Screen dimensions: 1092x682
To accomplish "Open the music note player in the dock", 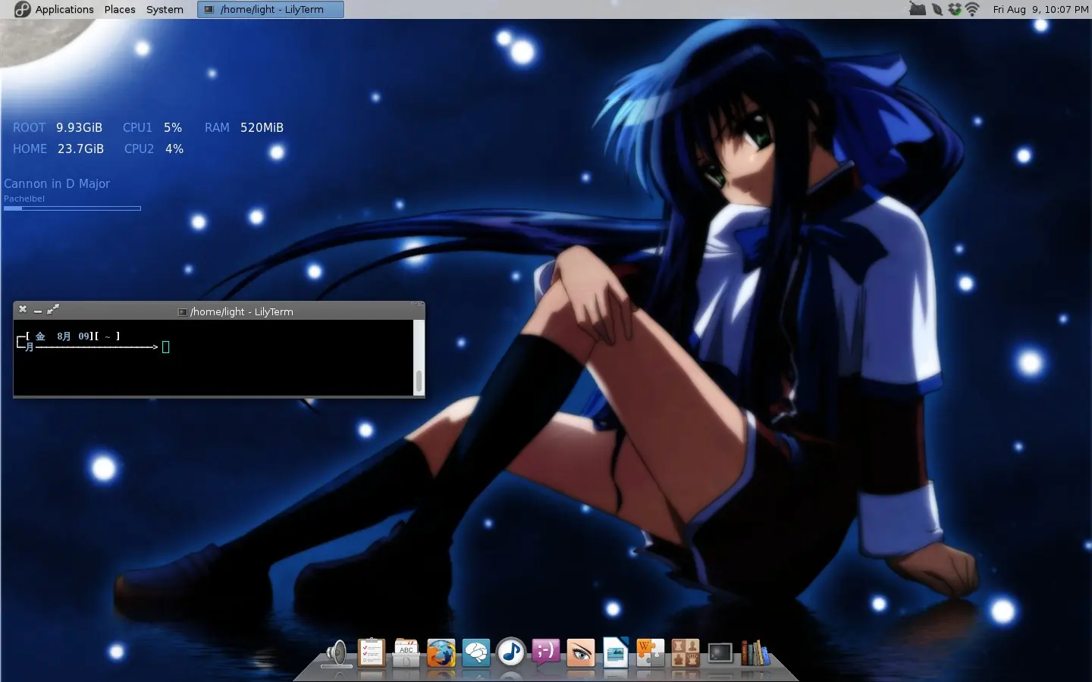I will (x=511, y=652).
